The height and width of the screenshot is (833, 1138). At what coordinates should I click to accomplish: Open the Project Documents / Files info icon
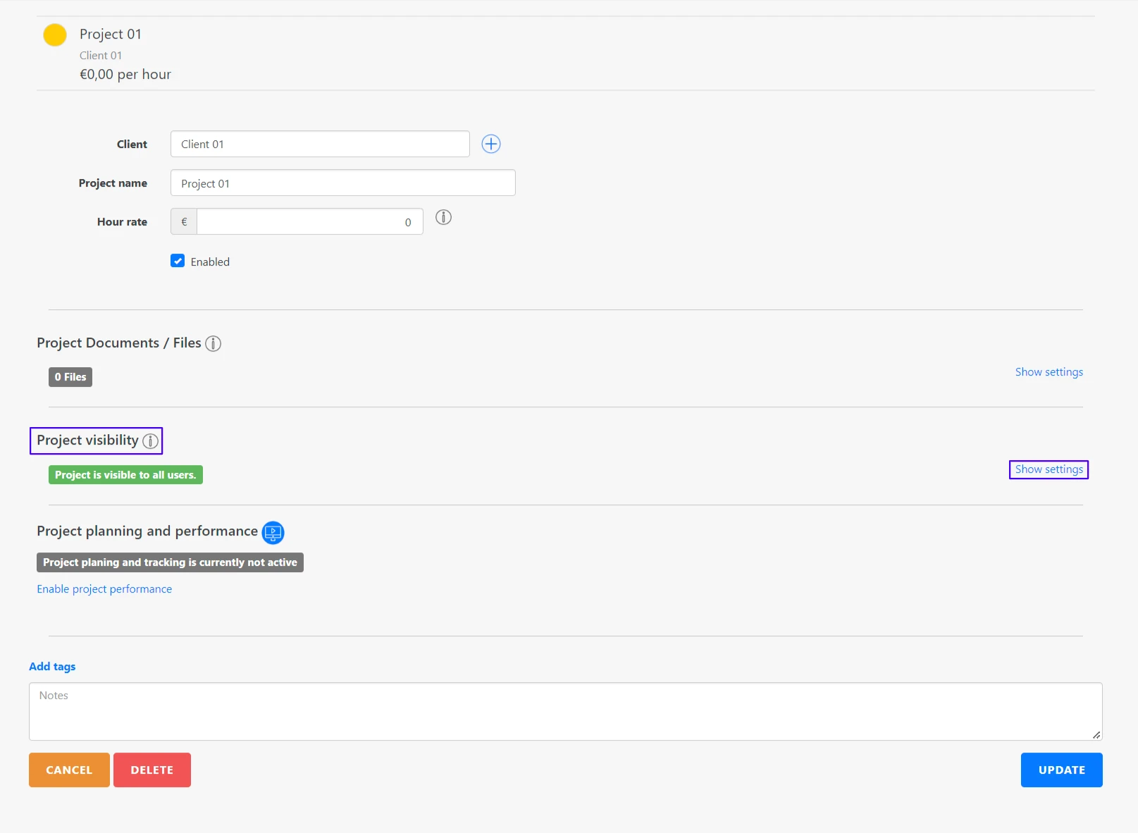[213, 343]
